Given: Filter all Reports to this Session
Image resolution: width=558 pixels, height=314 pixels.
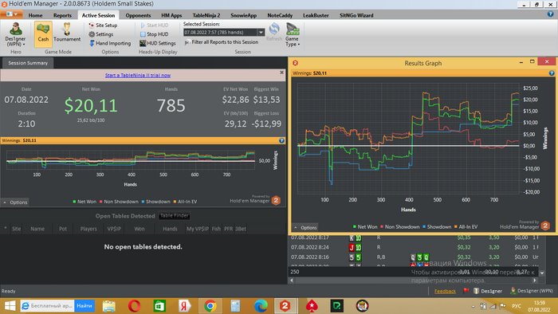Looking at the screenshot, I should tap(222, 42).
